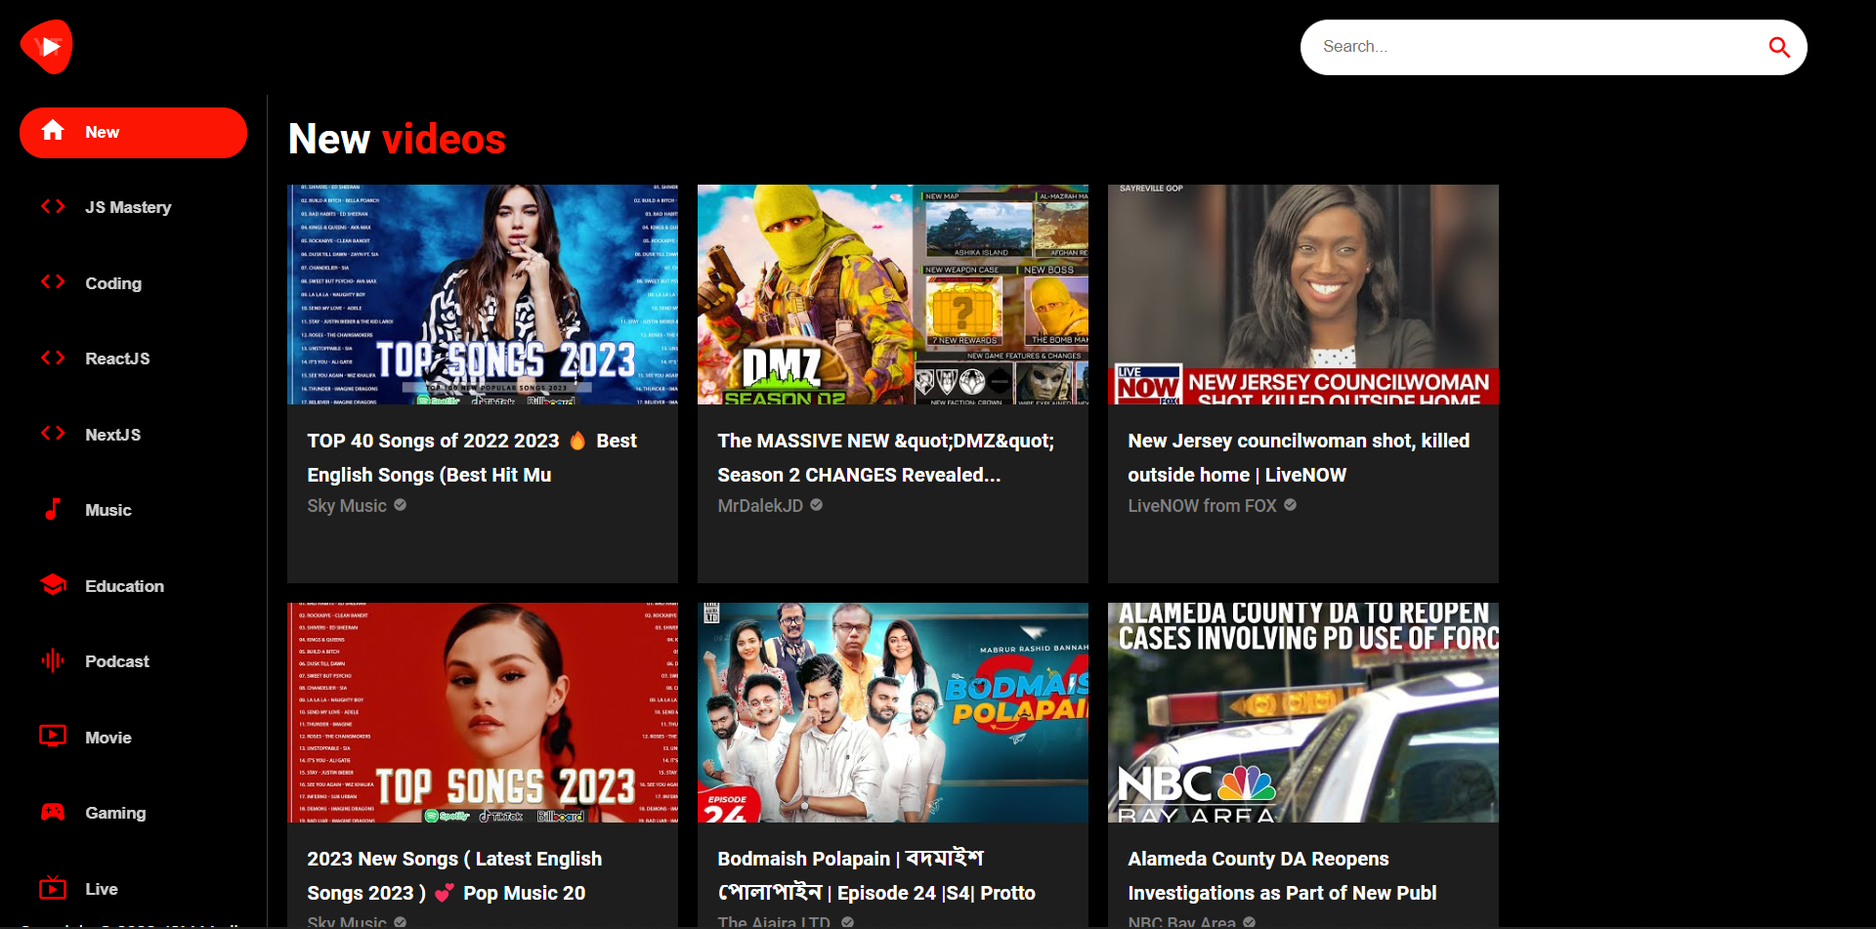The width and height of the screenshot is (1876, 929).
Task: Select the Gaming sidebar label
Action: pos(115,813)
